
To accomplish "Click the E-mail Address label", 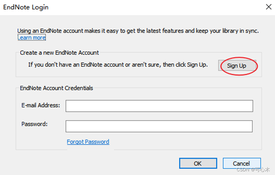I will click(41, 105).
